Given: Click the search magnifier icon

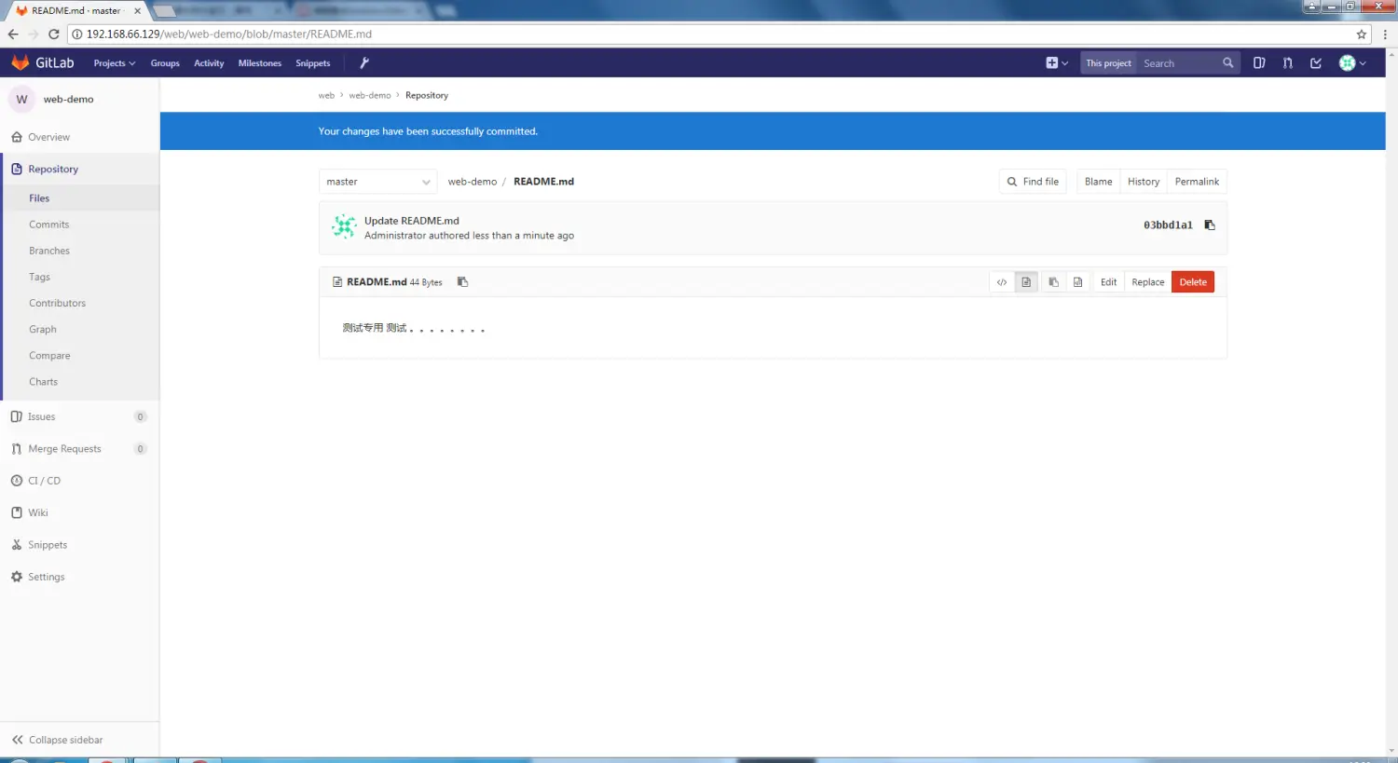Looking at the screenshot, I should tap(1227, 62).
